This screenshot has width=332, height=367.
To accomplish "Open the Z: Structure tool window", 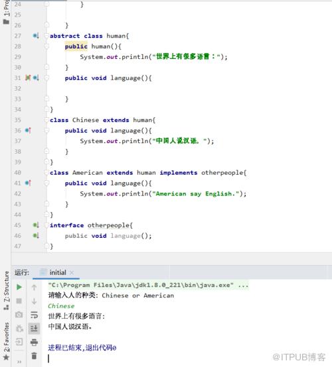I will 7,290.
